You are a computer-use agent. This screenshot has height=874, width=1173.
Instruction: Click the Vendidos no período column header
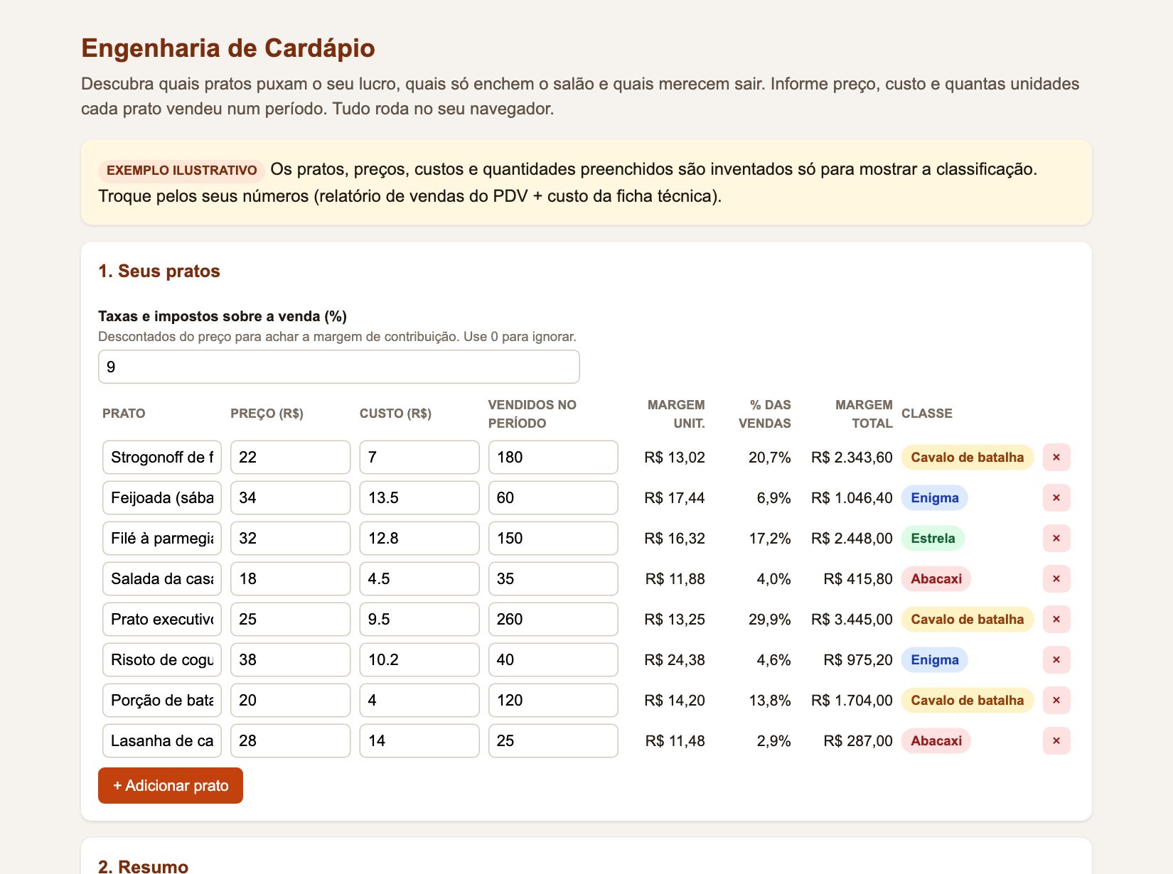[532, 414]
